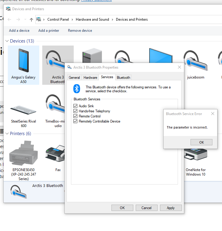
Task: Go back in Devices and Printers window
Action: pos(9,19)
